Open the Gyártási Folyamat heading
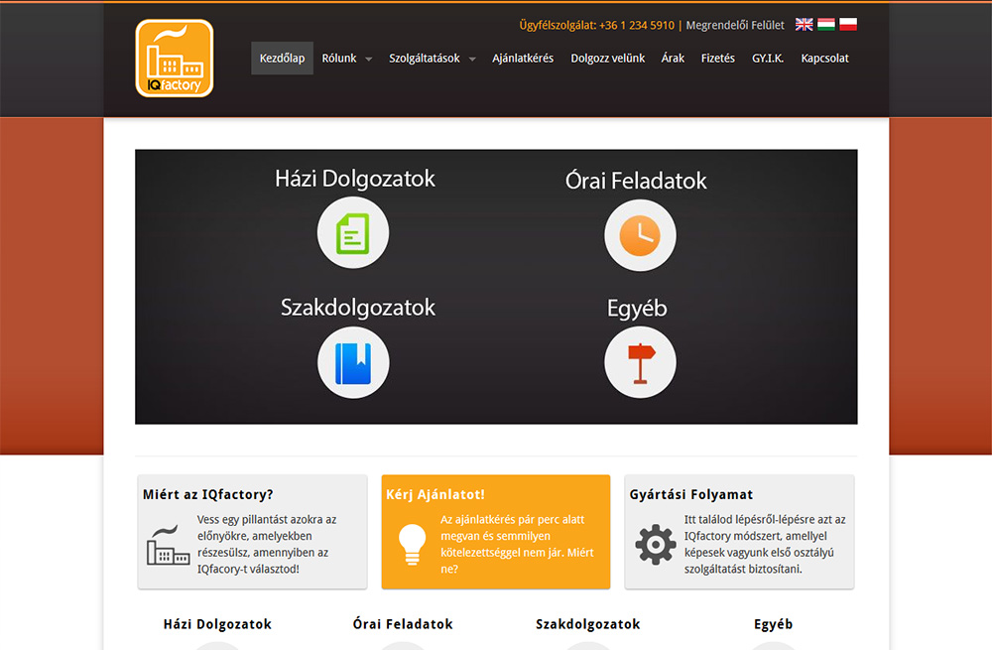Image resolution: width=992 pixels, height=650 pixels. tap(690, 494)
